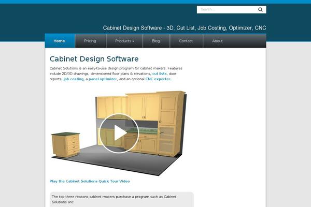The width and height of the screenshot is (311, 207).
Task: Open the About page
Action: [x=217, y=41]
